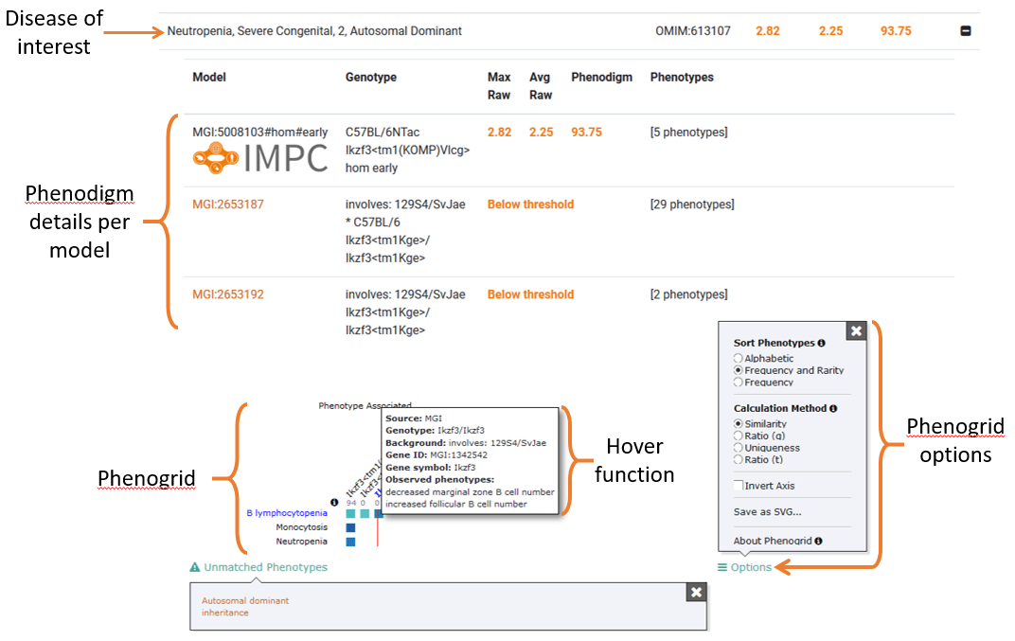The image size is (1015, 641).
Task: Click the Genotype column header
Action: pos(371,77)
